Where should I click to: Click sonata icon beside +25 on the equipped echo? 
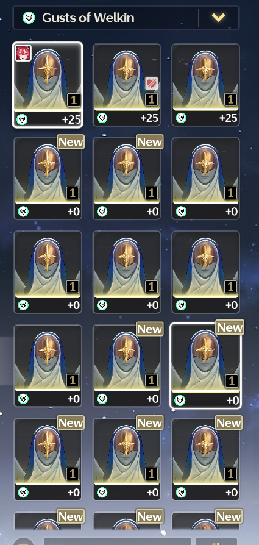coord(23,119)
